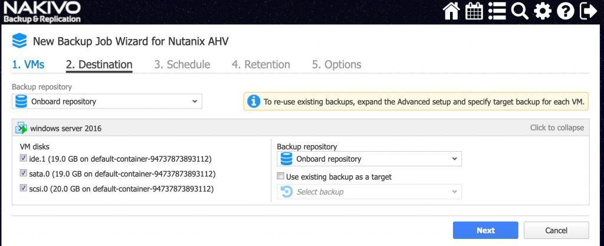Open the Calendar view icon
604x246 pixels.
[x=474, y=11]
